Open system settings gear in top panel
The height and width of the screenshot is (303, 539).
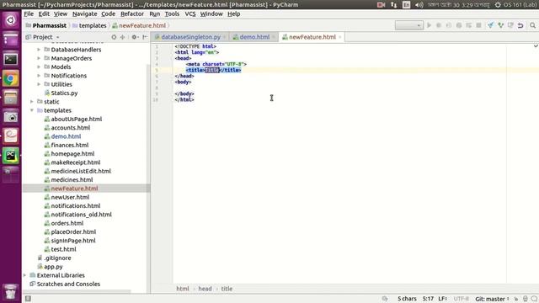point(498,5)
